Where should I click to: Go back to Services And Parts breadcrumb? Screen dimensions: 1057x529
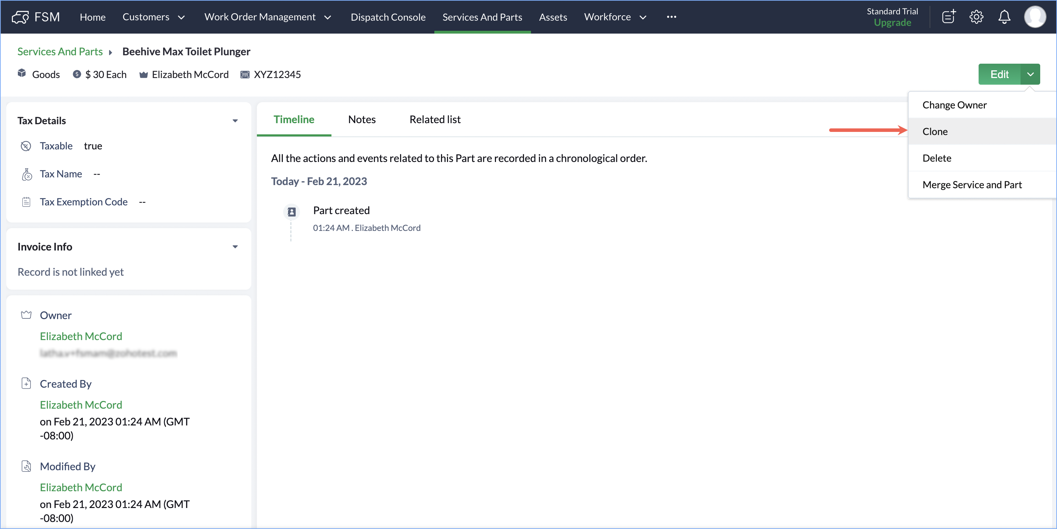(60, 51)
